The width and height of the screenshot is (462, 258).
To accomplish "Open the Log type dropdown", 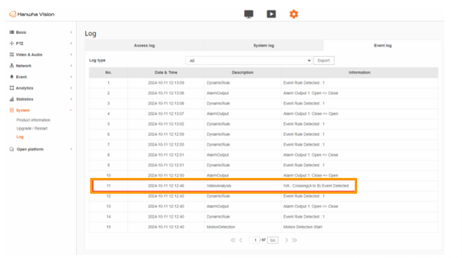I will point(248,61).
